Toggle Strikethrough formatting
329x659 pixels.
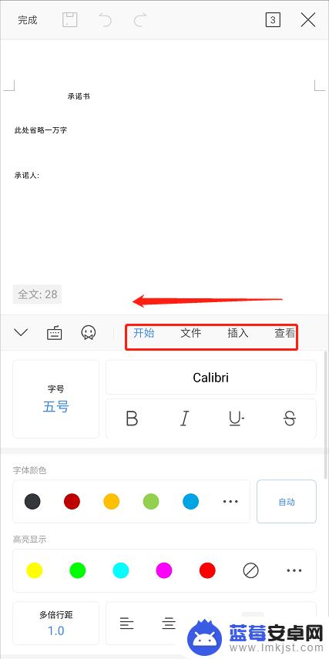click(x=290, y=419)
